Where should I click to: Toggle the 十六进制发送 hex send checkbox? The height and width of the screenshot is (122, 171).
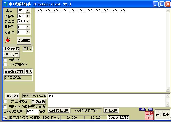point(5,101)
